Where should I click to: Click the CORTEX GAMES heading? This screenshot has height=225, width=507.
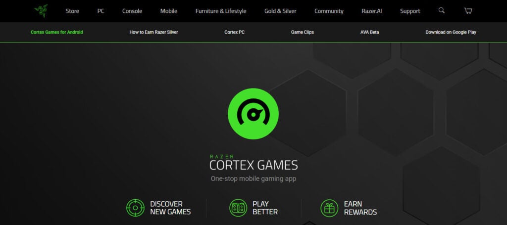click(253, 165)
